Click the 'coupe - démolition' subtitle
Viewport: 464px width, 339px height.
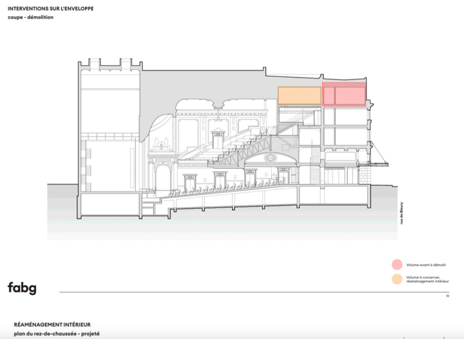(30, 17)
